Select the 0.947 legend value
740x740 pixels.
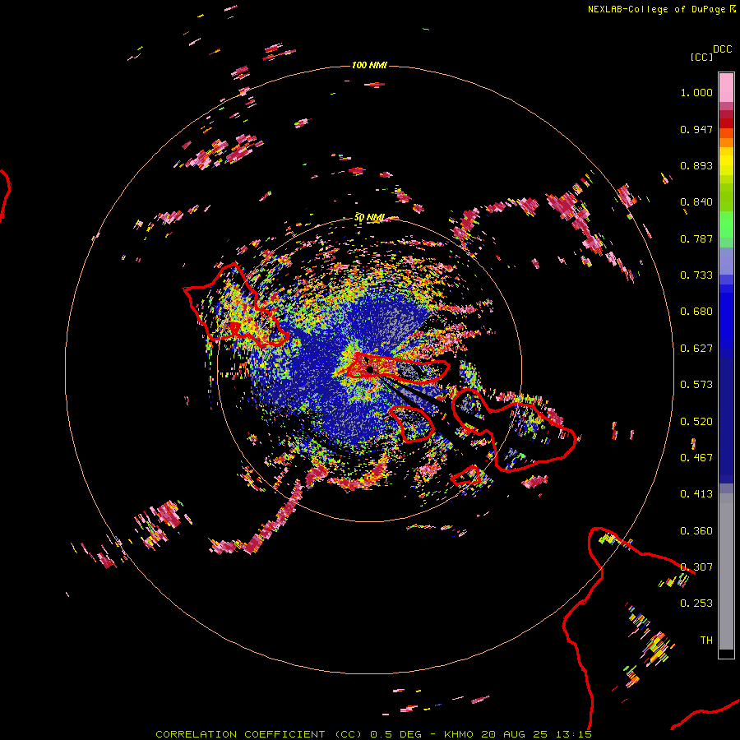(696, 129)
